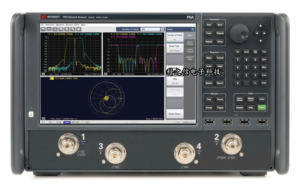The height and width of the screenshot is (190, 299).
Task: Click the Number of Points softkey
Action: [175, 37]
